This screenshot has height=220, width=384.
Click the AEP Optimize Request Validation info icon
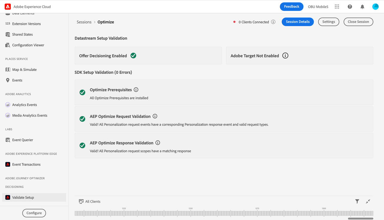pyautogui.click(x=155, y=116)
